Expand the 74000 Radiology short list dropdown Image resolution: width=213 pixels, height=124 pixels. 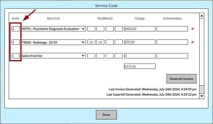(x=53, y=42)
